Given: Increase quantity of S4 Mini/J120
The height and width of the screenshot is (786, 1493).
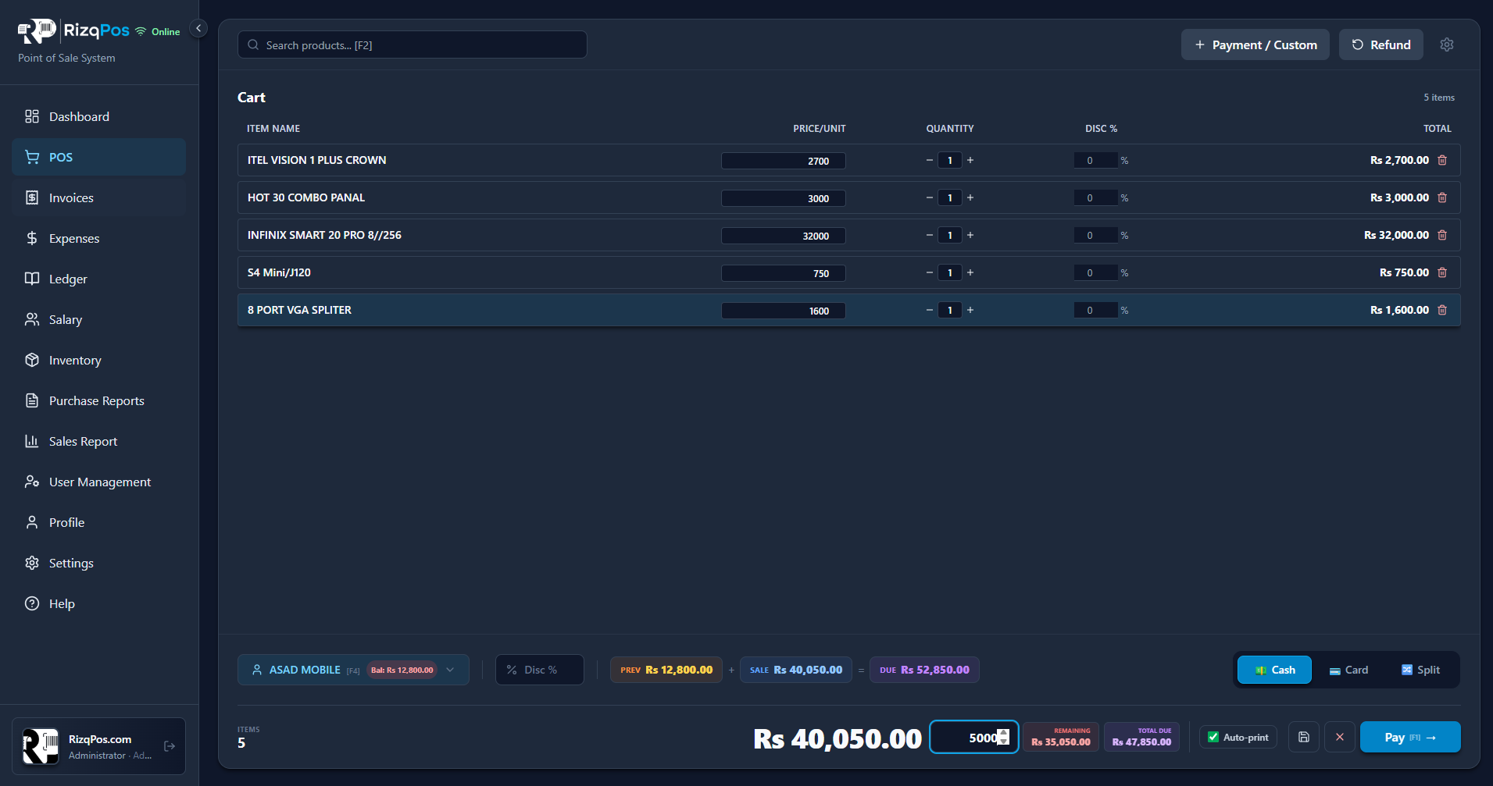Looking at the screenshot, I should click(x=970, y=272).
